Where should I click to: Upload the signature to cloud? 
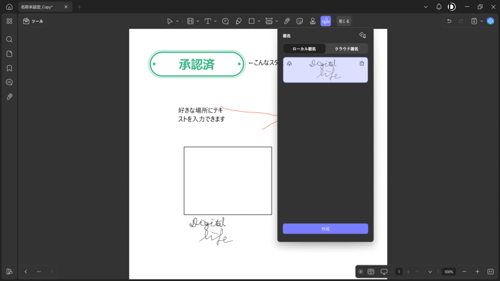pyautogui.click(x=290, y=63)
